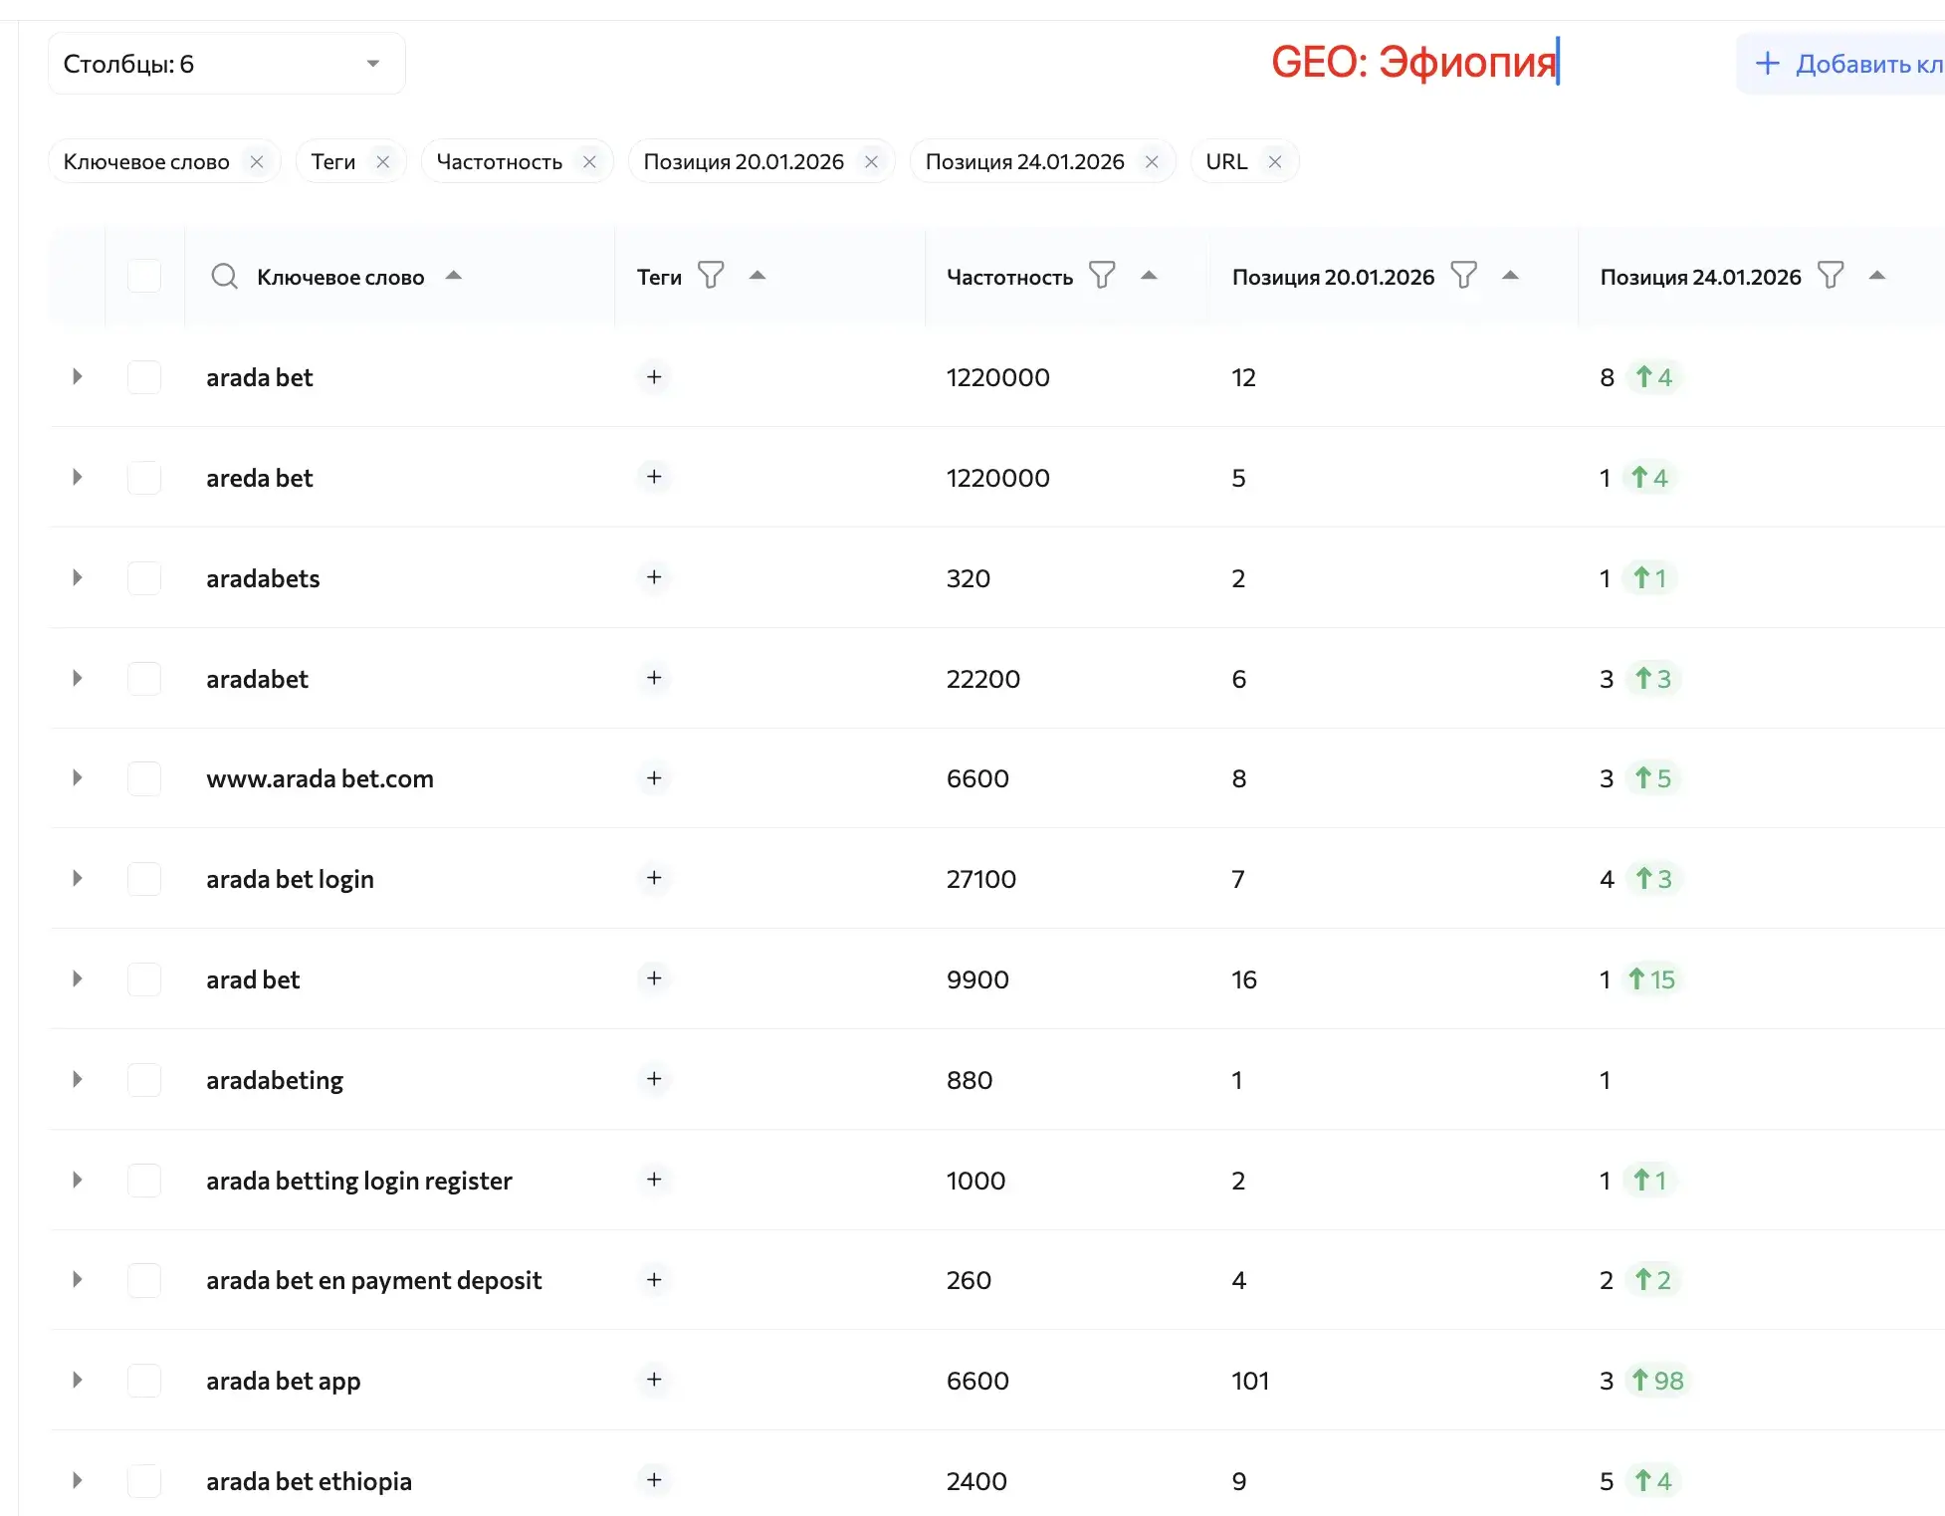Click the 98 position change badge
The image size is (1945, 1516).
click(x=1657, y=1381)
